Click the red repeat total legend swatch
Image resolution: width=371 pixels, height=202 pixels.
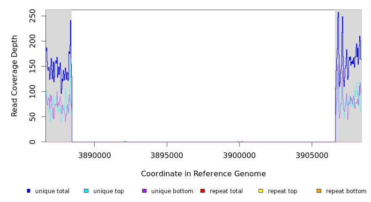click(202, 191)
